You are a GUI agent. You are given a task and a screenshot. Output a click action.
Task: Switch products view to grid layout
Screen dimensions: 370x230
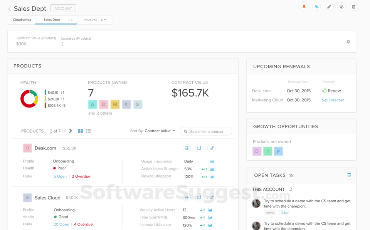80,131
